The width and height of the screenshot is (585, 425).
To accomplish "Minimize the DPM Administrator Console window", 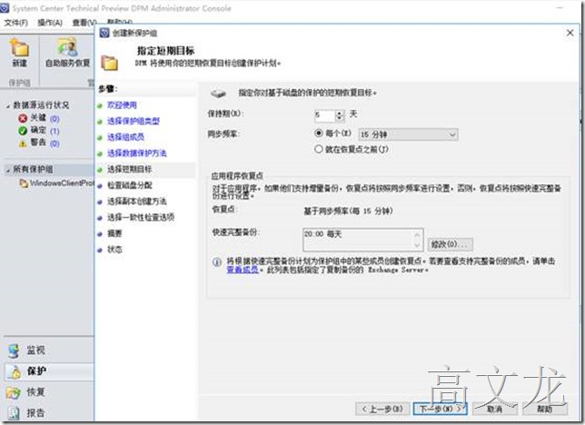I will pos(560,8).
